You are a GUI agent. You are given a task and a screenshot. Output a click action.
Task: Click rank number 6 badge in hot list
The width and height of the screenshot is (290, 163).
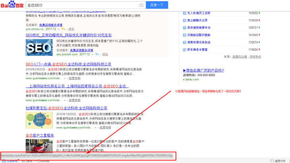point(184,21)
